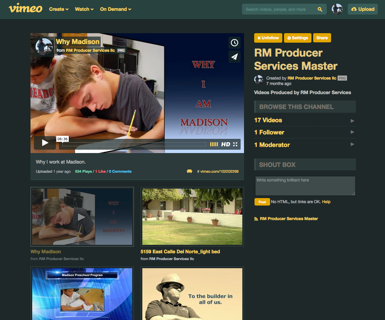Screen dimensions: 385x320
Task: Adjust the volume bars on the player
Action: [214, 144]
